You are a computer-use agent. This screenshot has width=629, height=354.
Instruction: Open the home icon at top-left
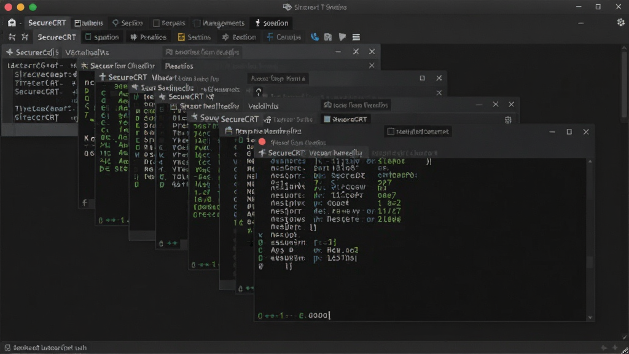12,23
